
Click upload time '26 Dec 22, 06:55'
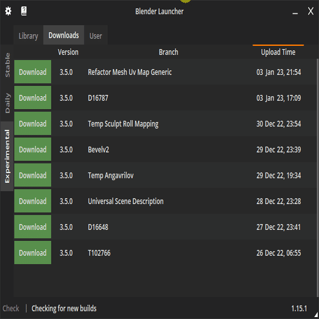[278, 253]
